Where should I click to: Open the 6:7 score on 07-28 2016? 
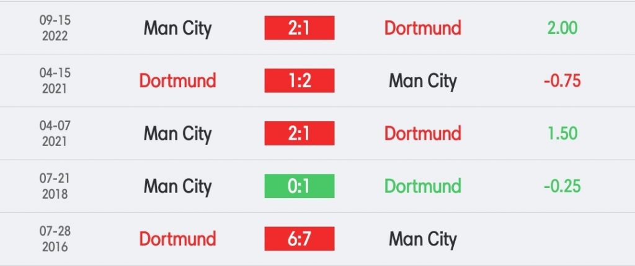coord(300,239)
